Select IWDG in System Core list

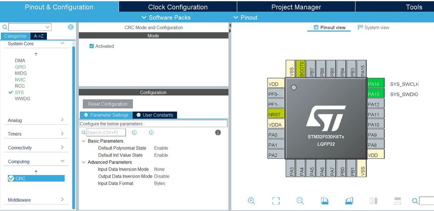point(21,73)
